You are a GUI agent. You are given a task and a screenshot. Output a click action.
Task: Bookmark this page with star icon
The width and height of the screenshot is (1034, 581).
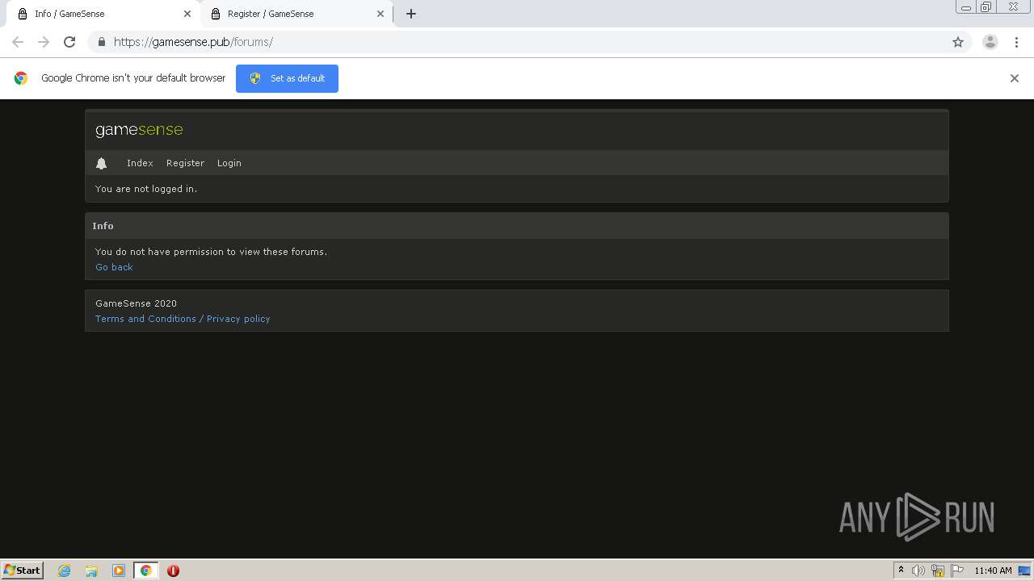tap(958, 42)
